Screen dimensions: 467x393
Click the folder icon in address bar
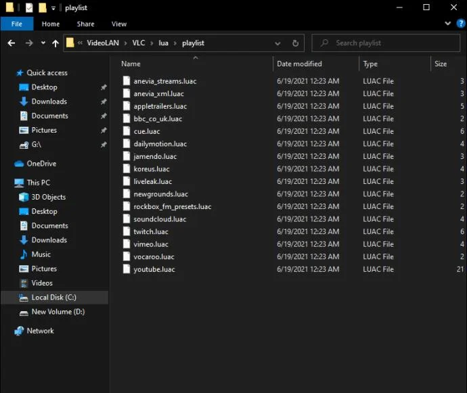pyautogui.click(x=70, y=43)
